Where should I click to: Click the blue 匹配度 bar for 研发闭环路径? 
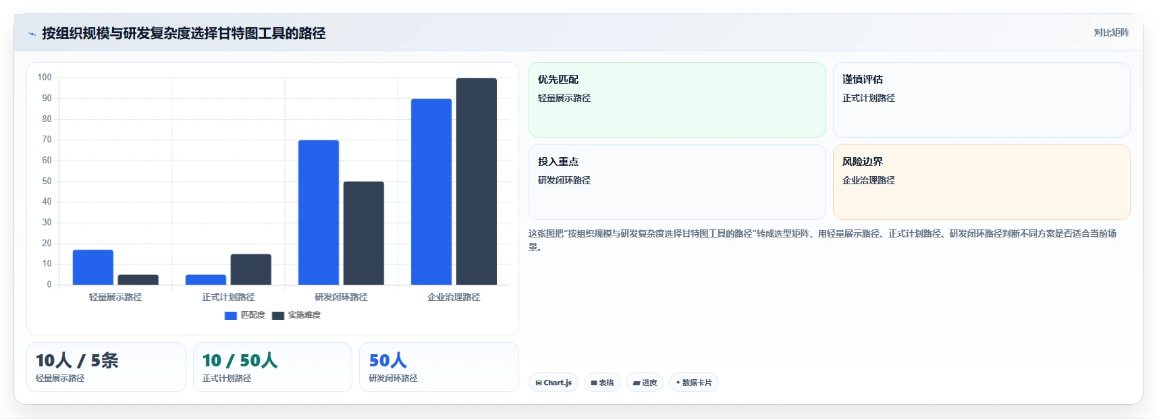coord(319,213)
